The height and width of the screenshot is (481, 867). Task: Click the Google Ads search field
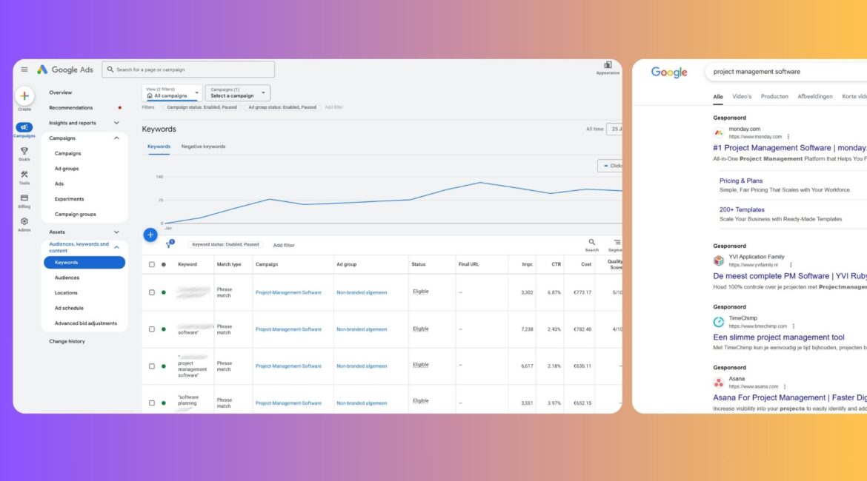pos(188,70)
